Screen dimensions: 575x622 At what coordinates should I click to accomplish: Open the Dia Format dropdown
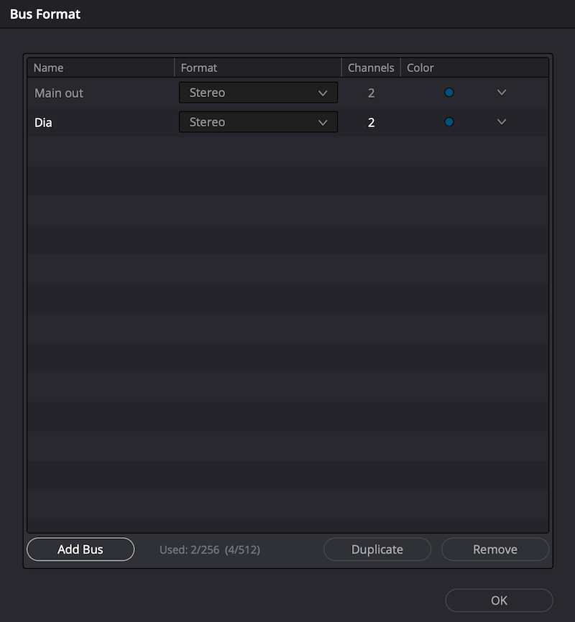pyautogui.click(x=258, y=122)
